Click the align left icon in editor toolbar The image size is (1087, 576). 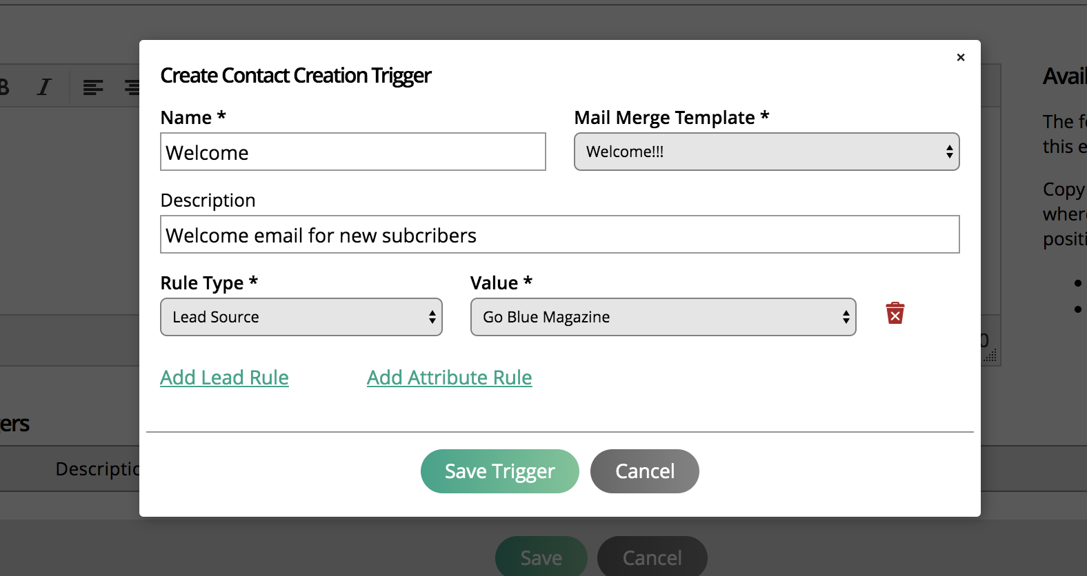click(x=93, y=88)
